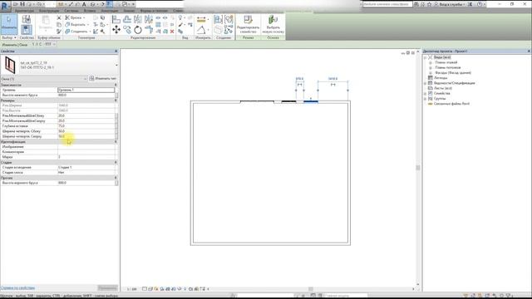Collapse the Зависимости properties section
This screenshot has height=299, width=532.
(116, 85)
